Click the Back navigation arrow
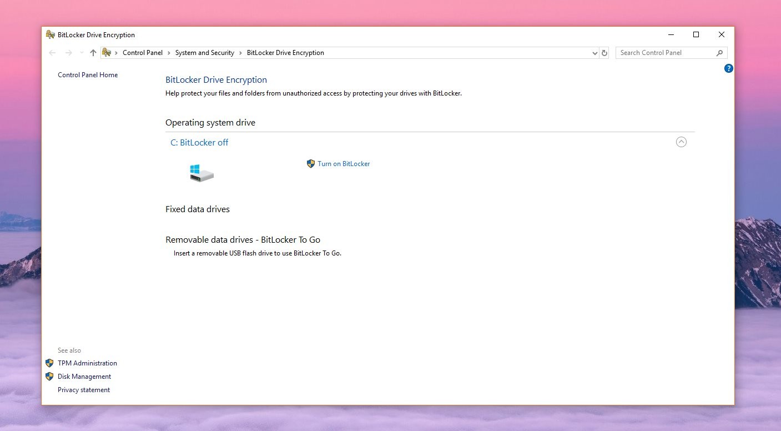 [x=52, y=53]
